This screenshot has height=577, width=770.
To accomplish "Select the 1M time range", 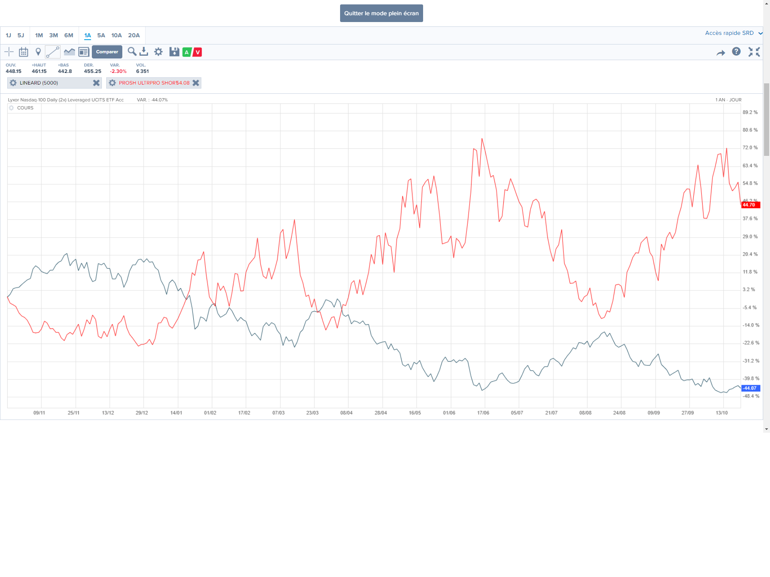I will (x=39, y=35).
